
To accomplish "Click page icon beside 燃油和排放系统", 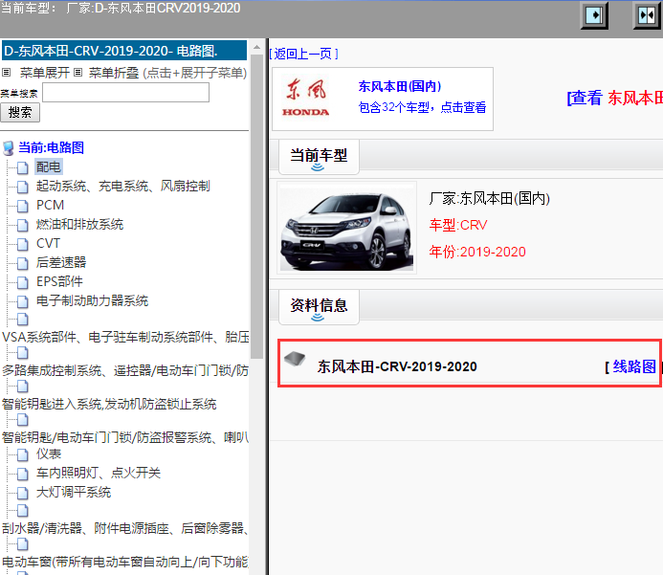I will [23, 225].
